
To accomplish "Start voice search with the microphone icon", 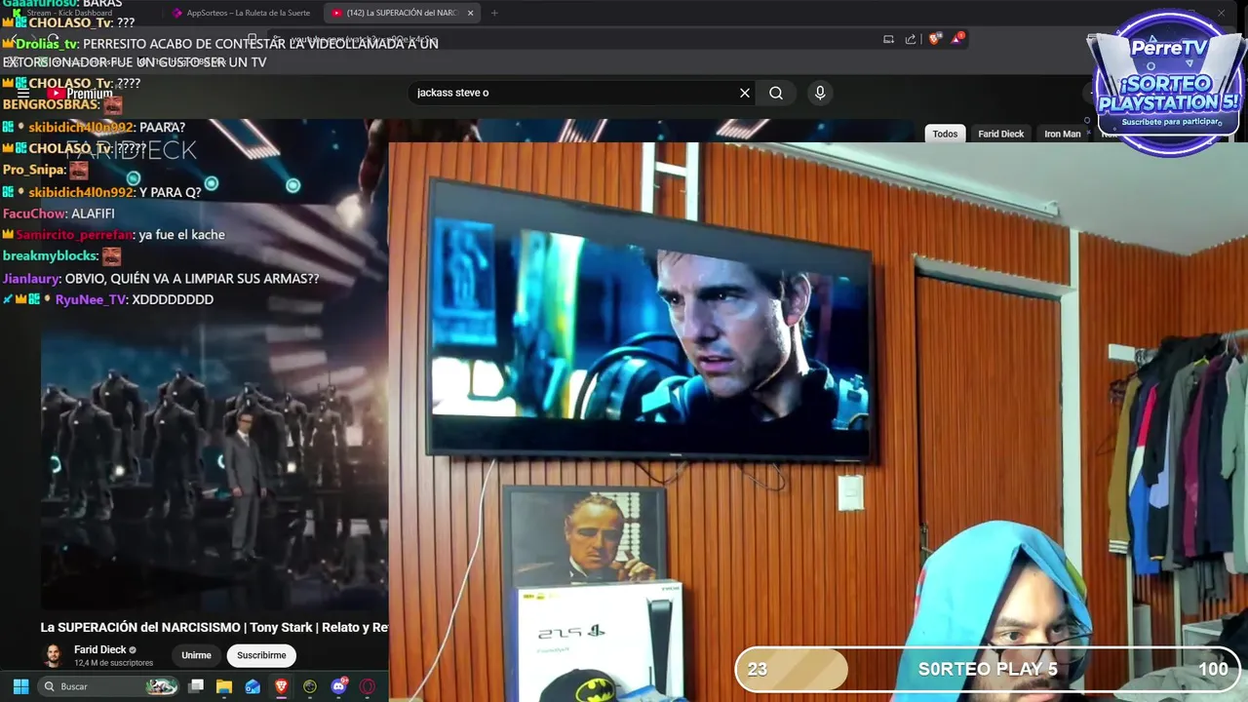I will [820, 93].
